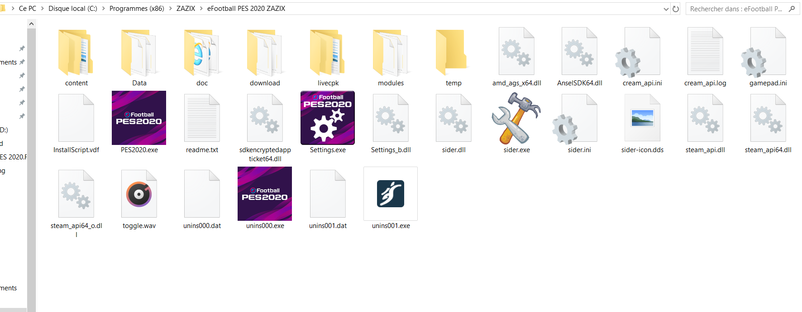Click eFootball PES 2020 ZAZIX breadcrumb
802x312 pixels.
(246, 9)
